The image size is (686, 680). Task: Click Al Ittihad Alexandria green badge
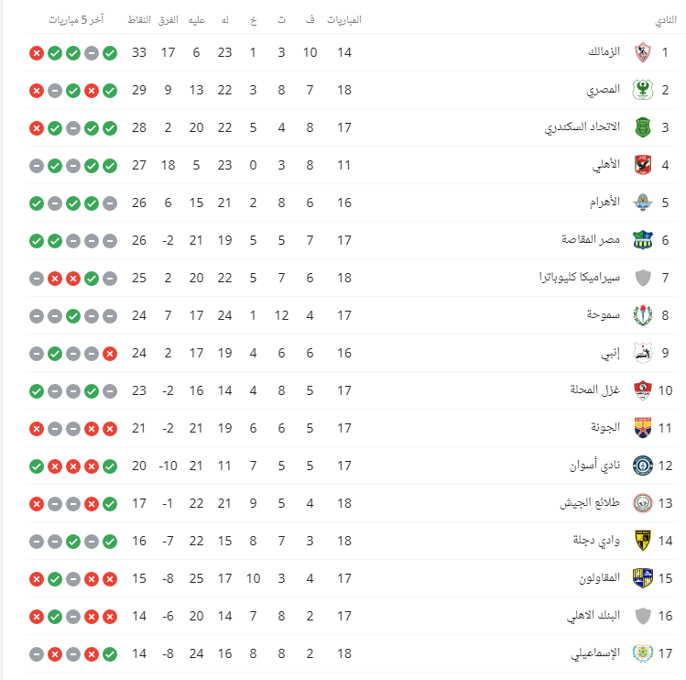643,128
